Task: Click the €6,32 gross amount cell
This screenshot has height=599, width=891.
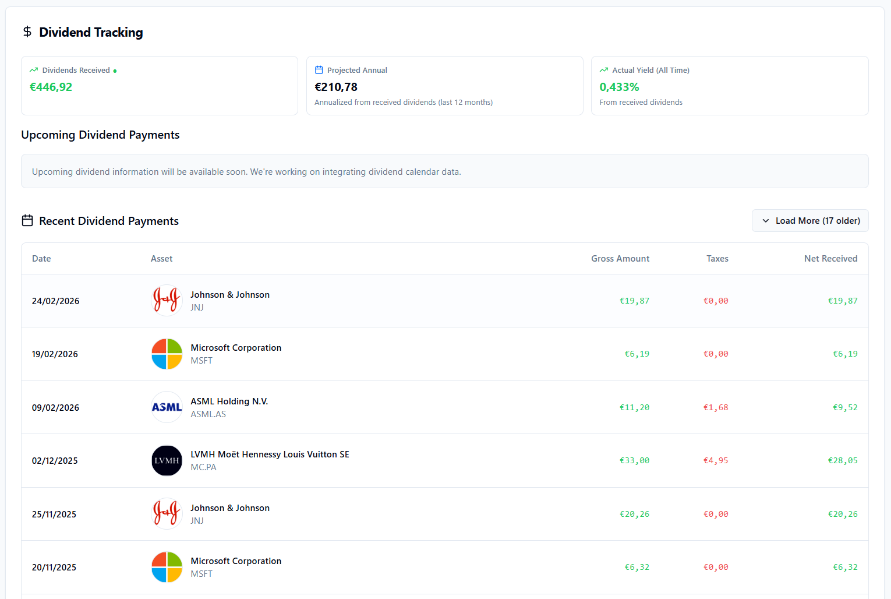Action: pos(637,567)
